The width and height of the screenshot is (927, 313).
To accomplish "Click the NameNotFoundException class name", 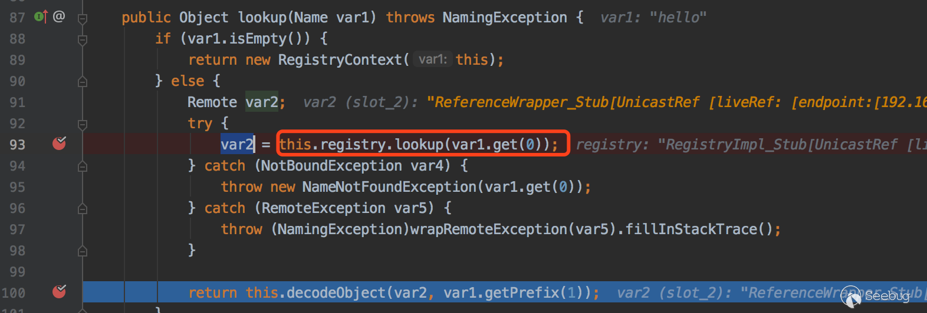I will [x=389, y=187].
